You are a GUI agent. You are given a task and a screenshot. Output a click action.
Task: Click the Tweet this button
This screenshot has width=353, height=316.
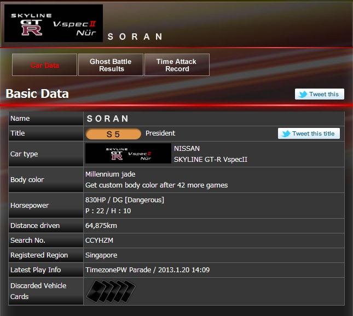[x=319, y=94]
